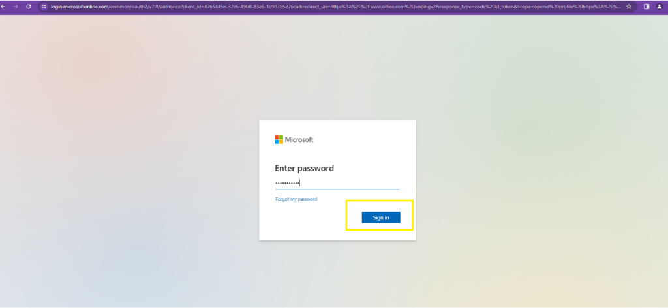Click blank space below Forgot my password
668x308 pixels.
tap(300, 221)
